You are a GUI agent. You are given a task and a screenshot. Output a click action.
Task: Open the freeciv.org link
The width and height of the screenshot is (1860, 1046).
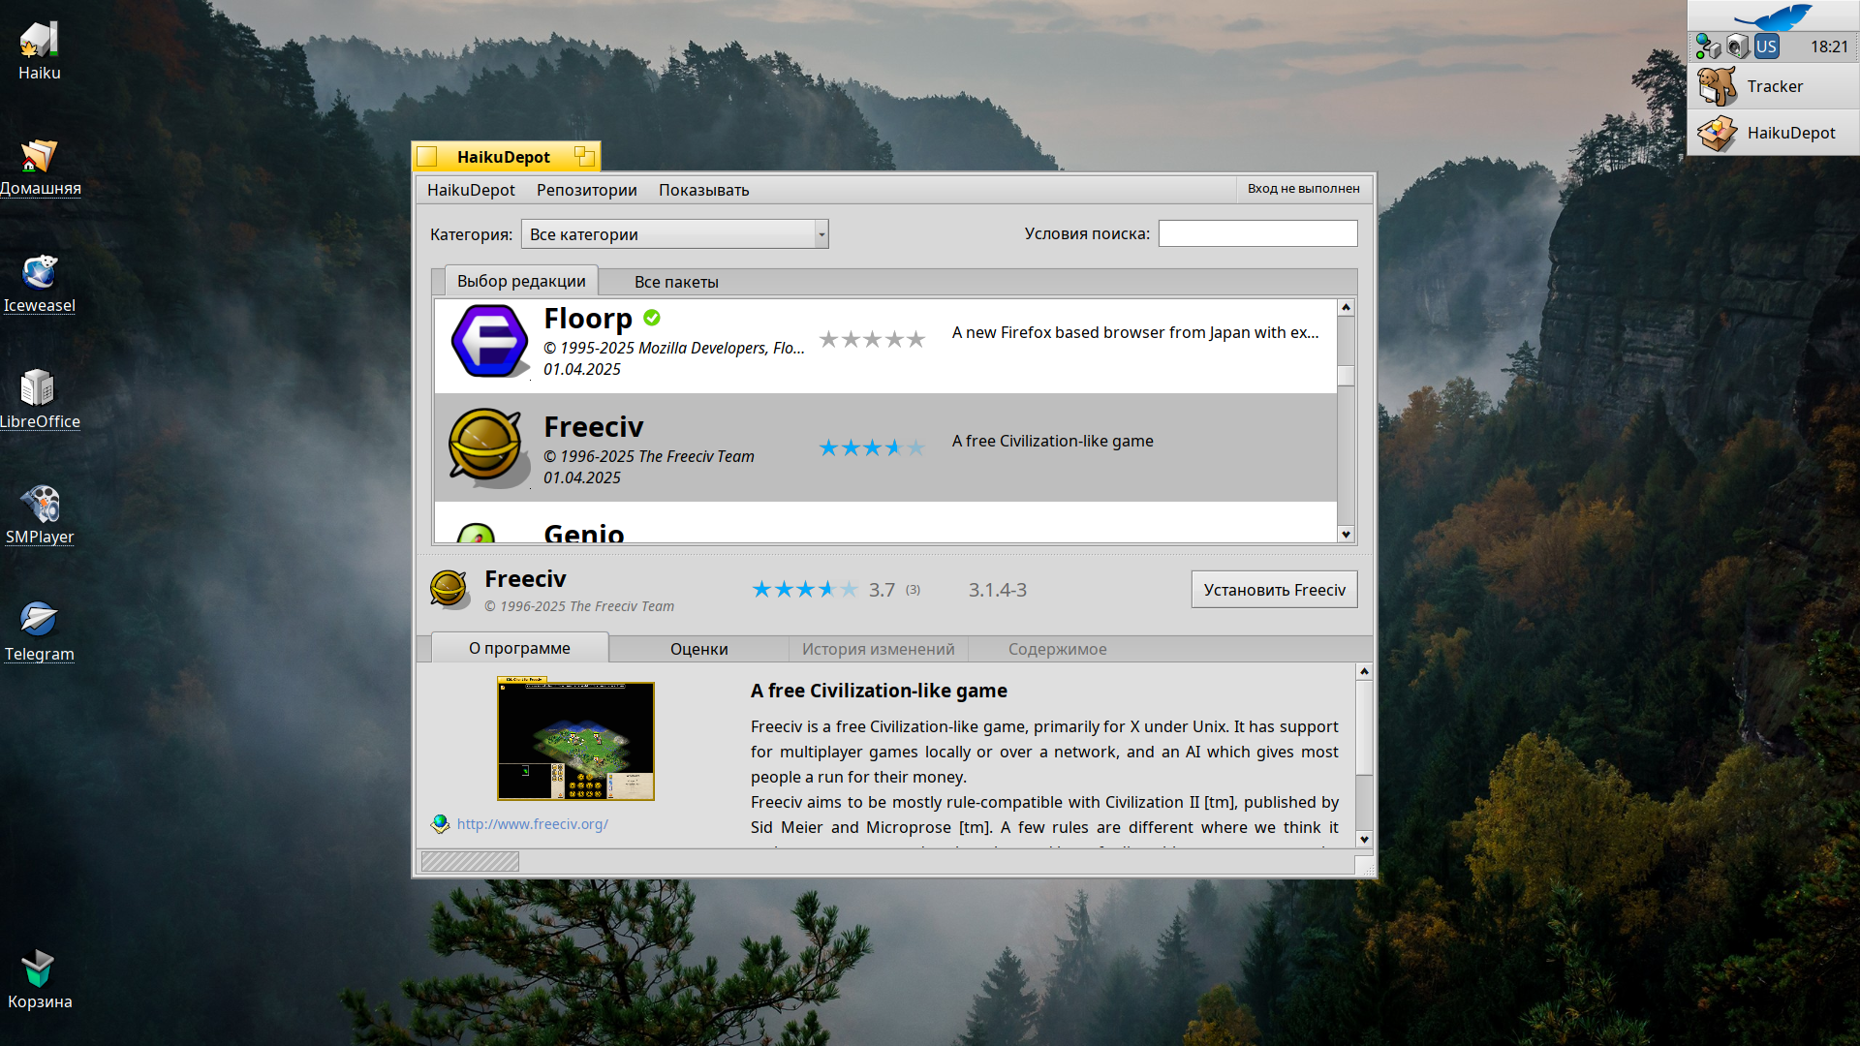533,824
